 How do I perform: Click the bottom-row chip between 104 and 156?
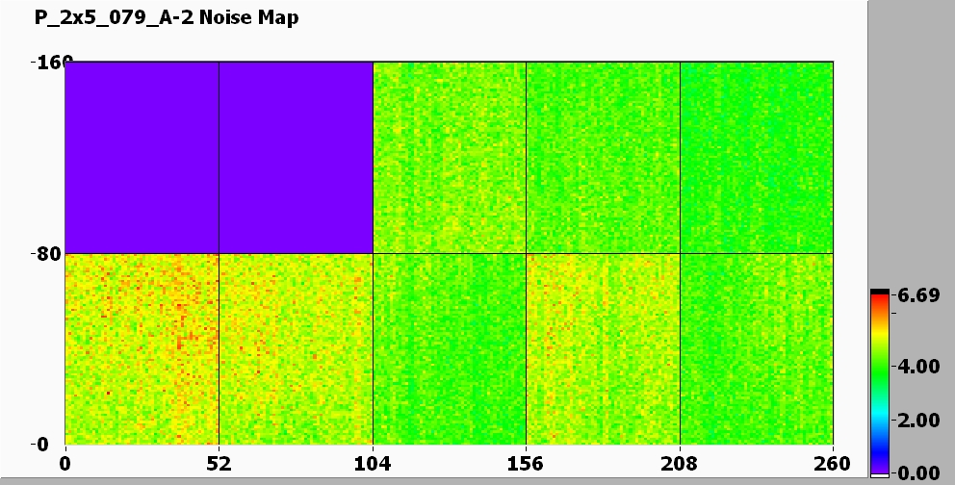[x=450, y=349]
